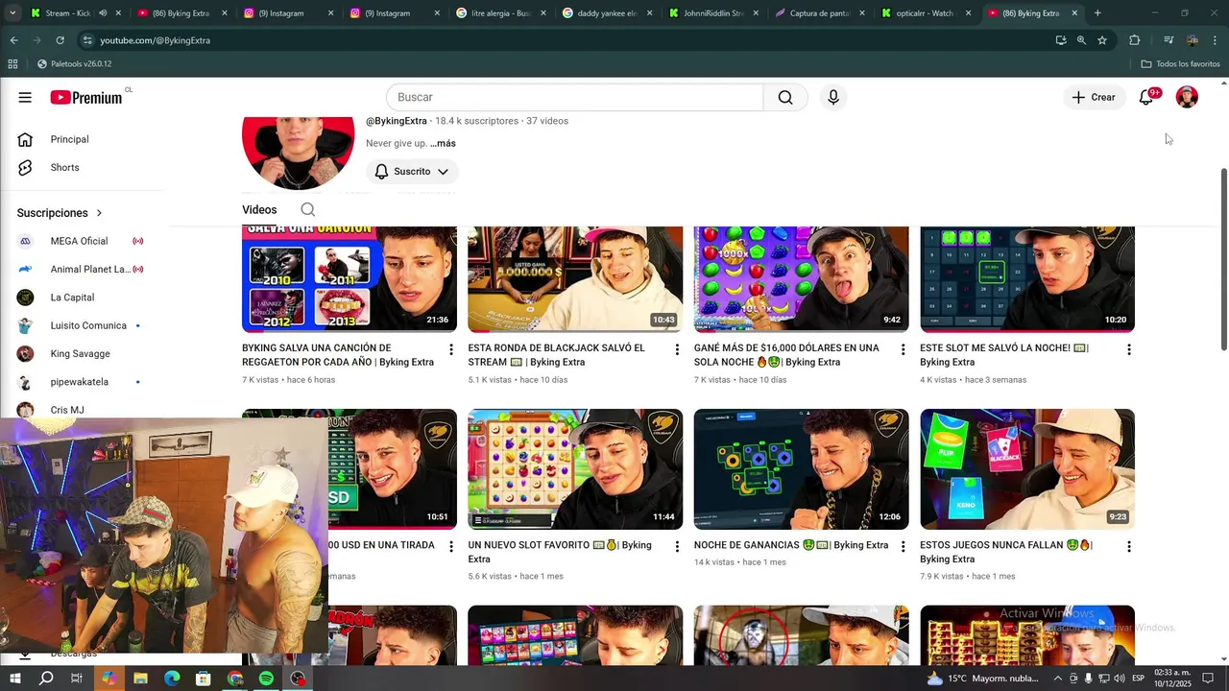Switch to the JohnniRiddlin Stream tab

point(712,13)
